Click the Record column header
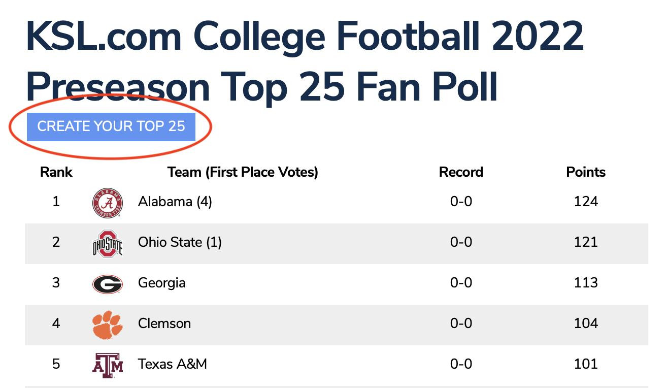 click(x=461, y=172)
